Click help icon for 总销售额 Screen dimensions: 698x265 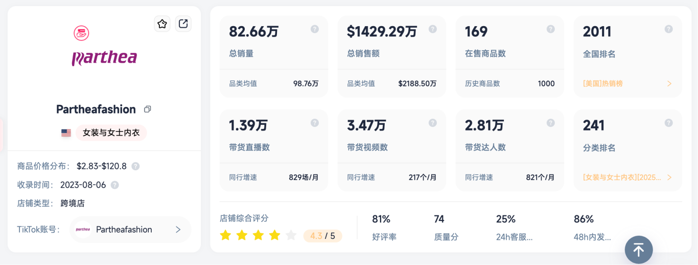[x=433, y=29]
